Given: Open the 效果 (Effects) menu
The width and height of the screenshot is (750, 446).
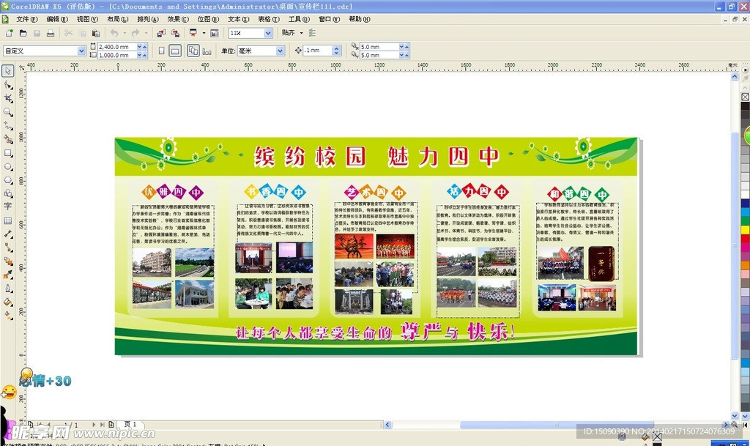Looking at the screenshot, I should [x=178, y=19].
